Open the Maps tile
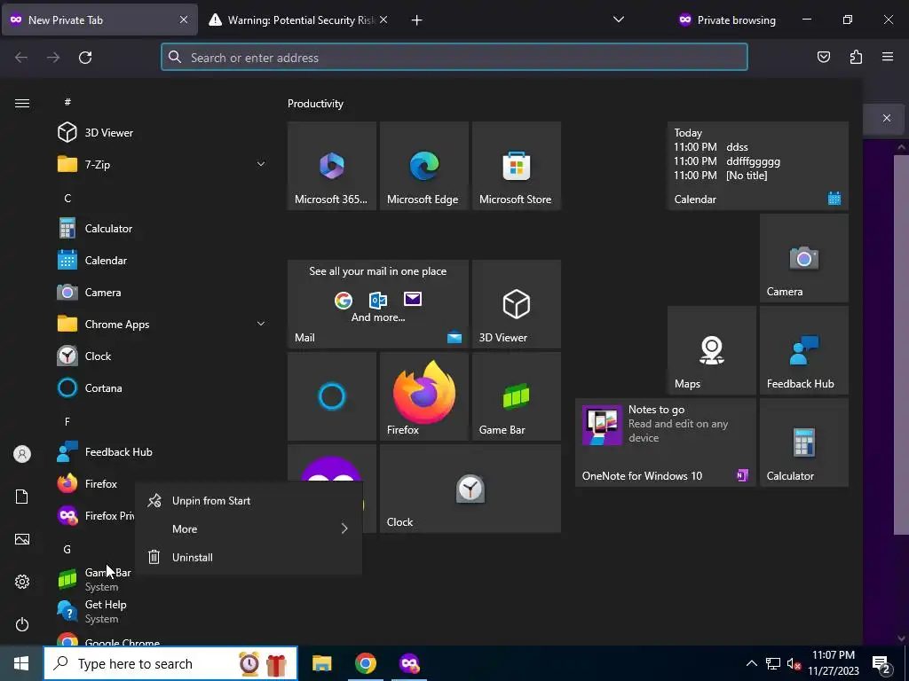The width and height of the screenshot is (909, 681). coord(712,350)
